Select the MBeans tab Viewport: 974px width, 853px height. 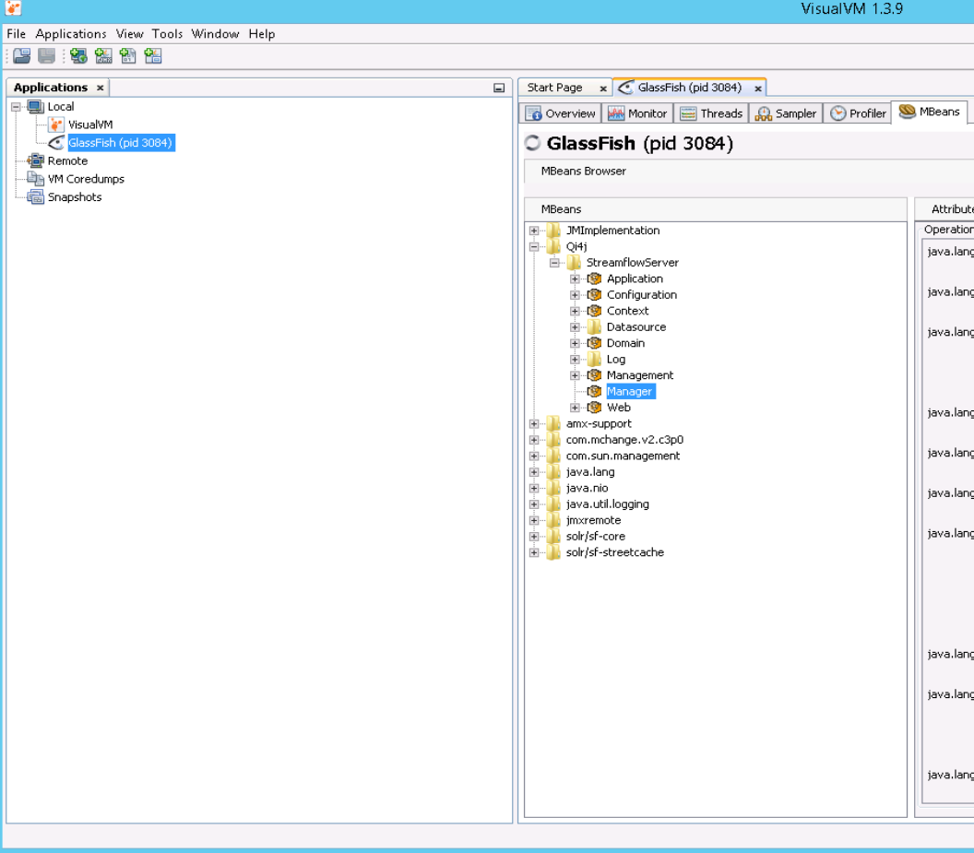(x=930, y=112)
